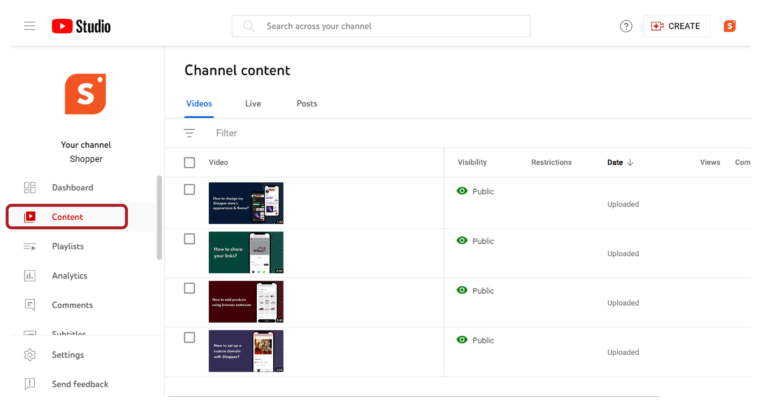The image size is (762, 406).
Task: Click the Analytics bar chart icon
Action: [30, 276]
